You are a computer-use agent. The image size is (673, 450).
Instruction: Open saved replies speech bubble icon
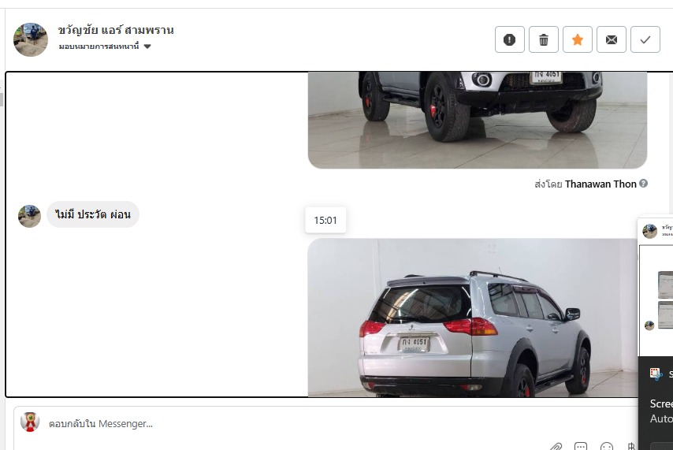581,447
